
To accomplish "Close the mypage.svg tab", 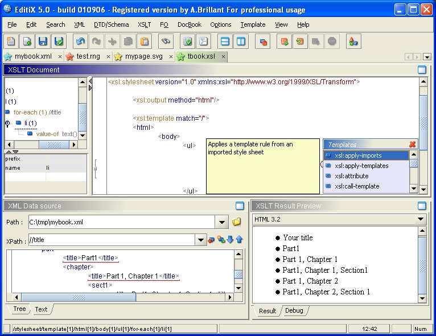I will click(171, 56).
